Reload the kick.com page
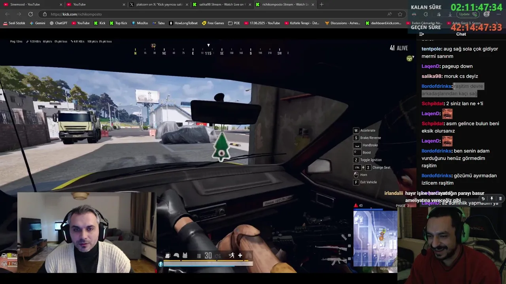This screenshot has height=284, width=506. point(30,14)
